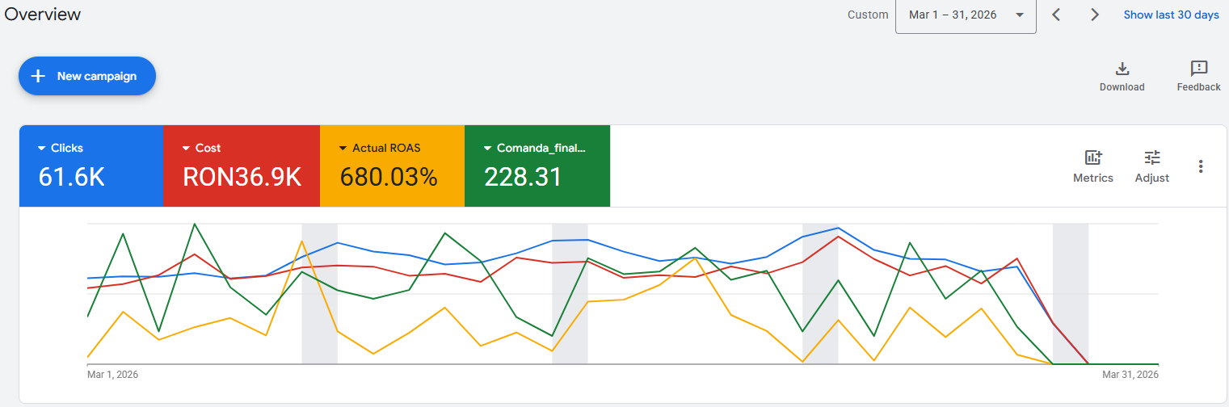Expand the Cost metric dropdown arrow

click(187, 149)
